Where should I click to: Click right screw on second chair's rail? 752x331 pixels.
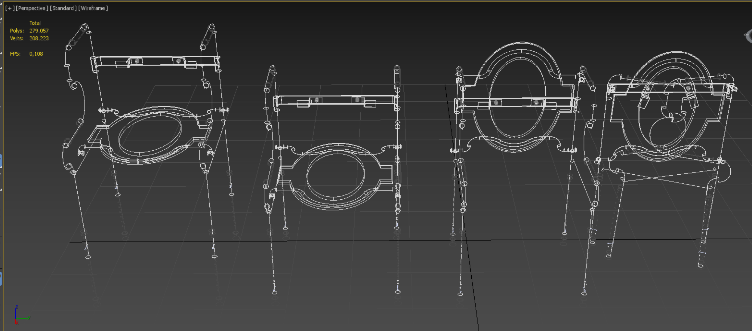click(x=357, y=100)
